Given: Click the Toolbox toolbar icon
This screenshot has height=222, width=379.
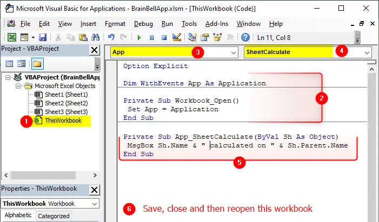Looking at the screenshot, I should tap(230, 37).
